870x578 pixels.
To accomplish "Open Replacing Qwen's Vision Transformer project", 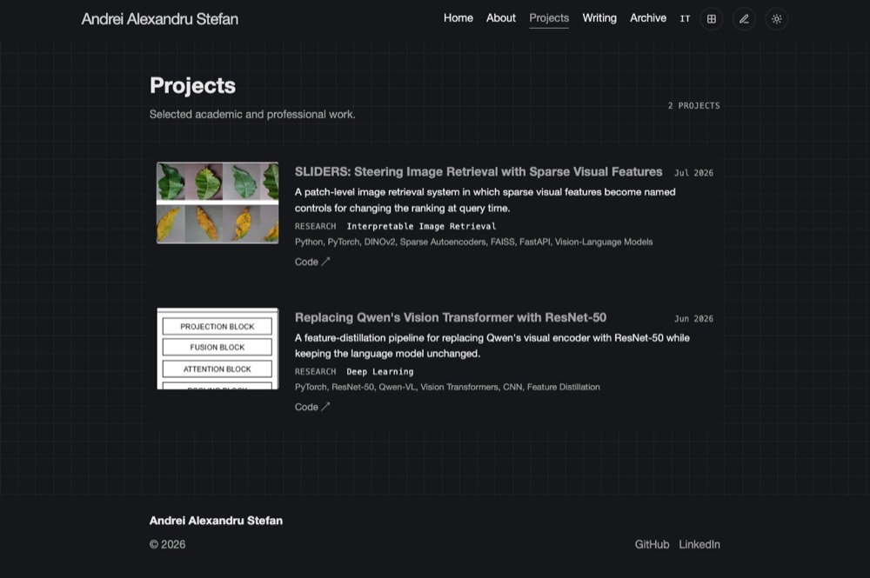I will (451, 317).
